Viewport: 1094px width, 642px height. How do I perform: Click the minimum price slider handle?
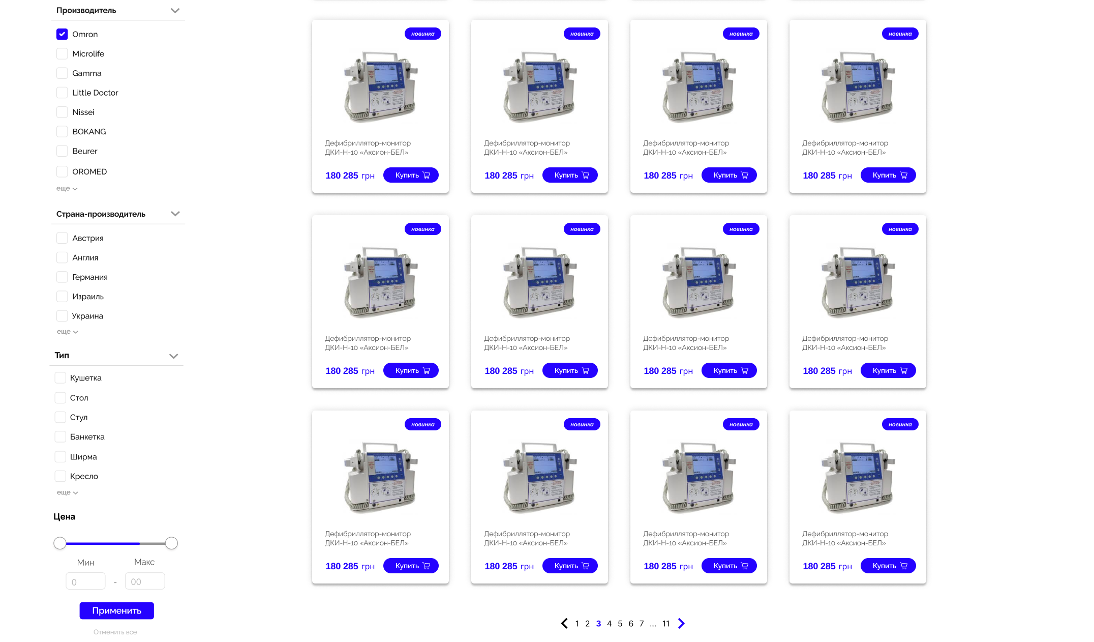pos(60,543)
